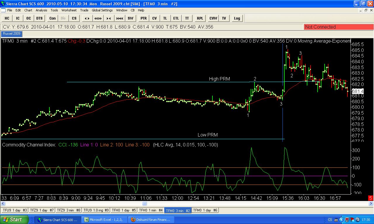The width and height of the screenshot is (374, 224).
Task: Activate the PTR pointer tool
Action: 143,18
